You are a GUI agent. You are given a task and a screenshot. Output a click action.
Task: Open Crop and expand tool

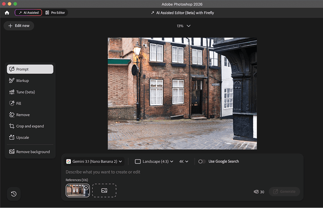30,126
